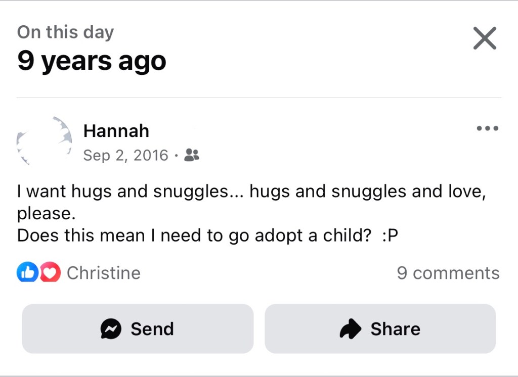The height and width of the screenshot is (377, 518).
Task: Click the word "please." in the post
Action: [x=46, y=213]
